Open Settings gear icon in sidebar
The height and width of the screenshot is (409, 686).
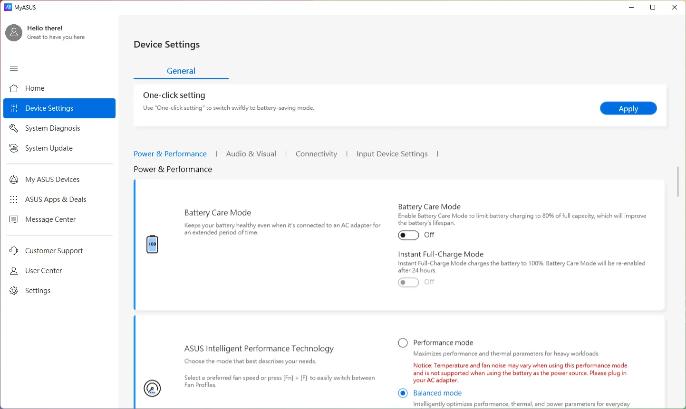(14, 291)
